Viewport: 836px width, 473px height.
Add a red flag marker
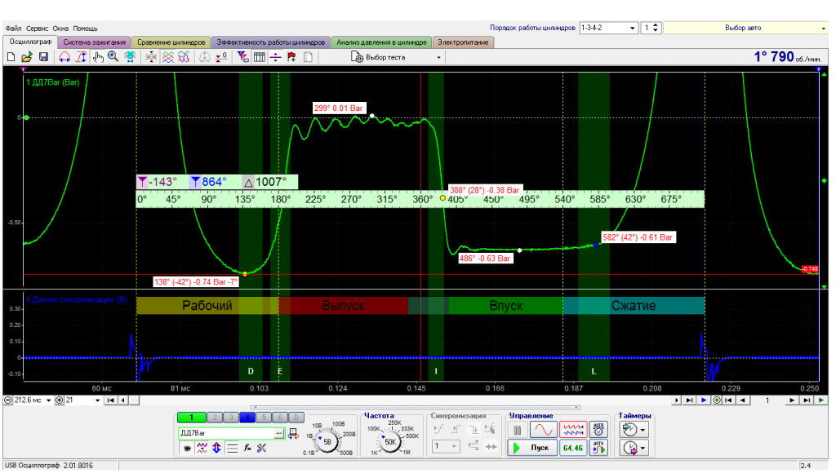pos(291,57)
